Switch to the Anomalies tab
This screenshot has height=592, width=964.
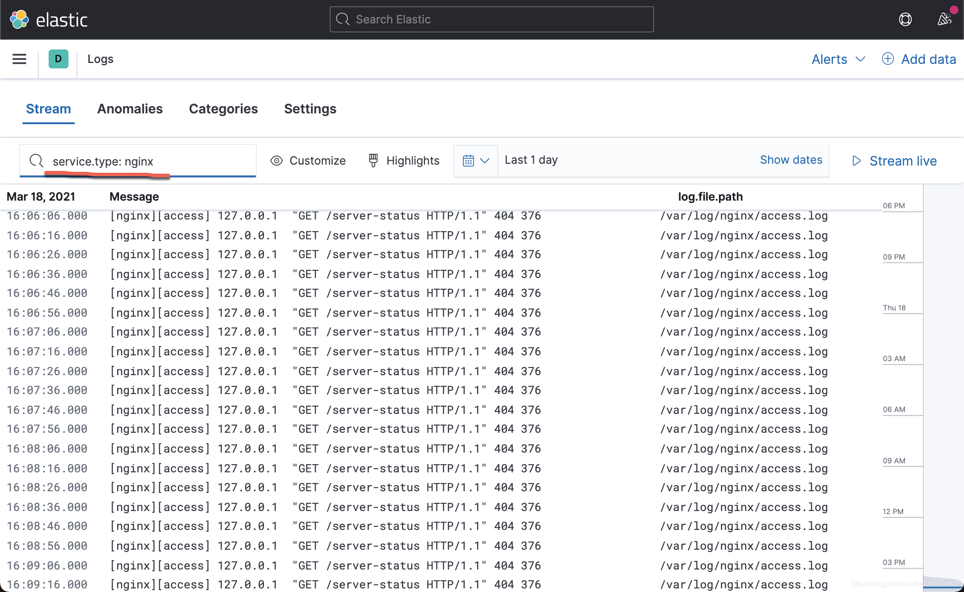pyautogui.click(x=130, y=109)
